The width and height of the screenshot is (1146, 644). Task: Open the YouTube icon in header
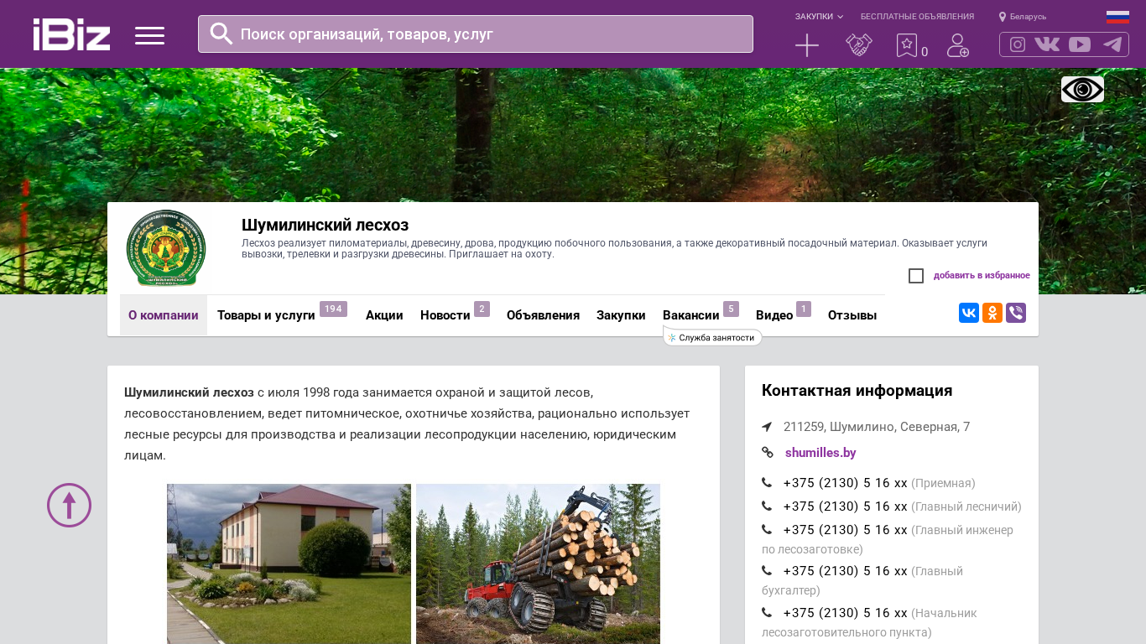coord(1080,44)
